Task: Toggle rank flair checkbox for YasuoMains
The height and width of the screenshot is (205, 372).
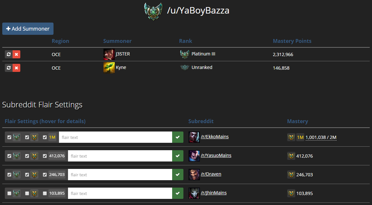Action: (x=9, y=156)
